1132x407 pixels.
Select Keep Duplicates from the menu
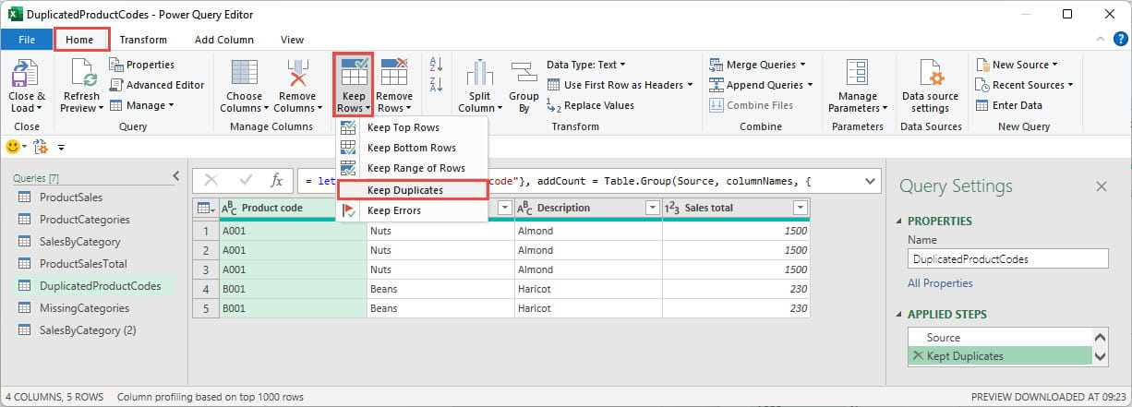pyautogui.click(x=404, y=190)
